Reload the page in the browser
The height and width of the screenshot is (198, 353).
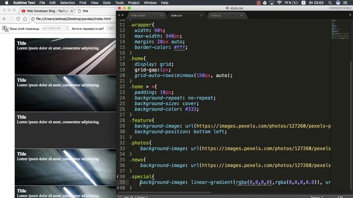tap(18, 19)
